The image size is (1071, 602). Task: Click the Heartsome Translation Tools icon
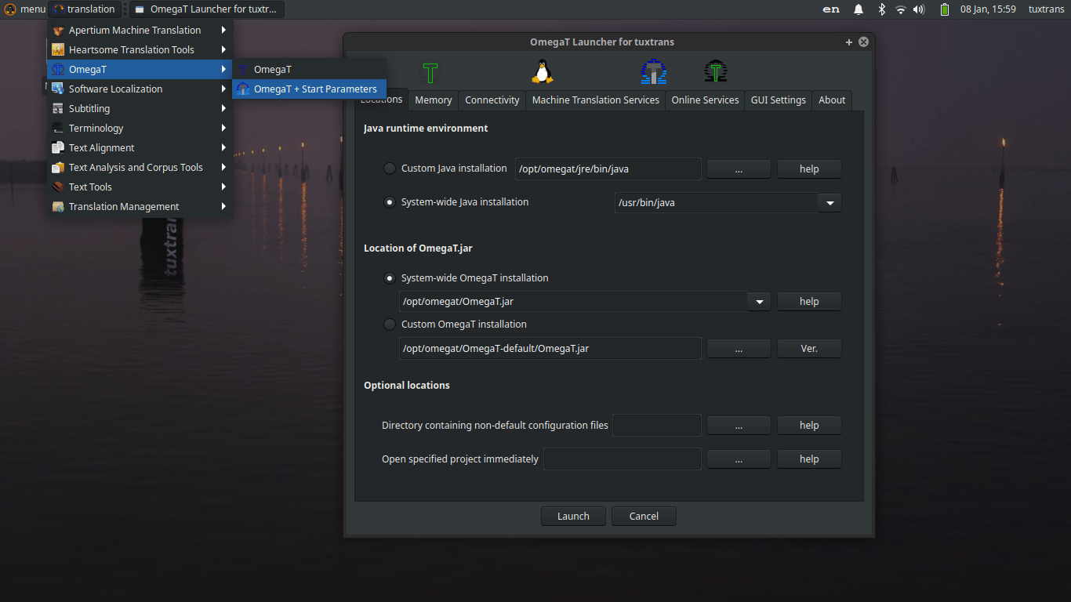click(58, 50)
